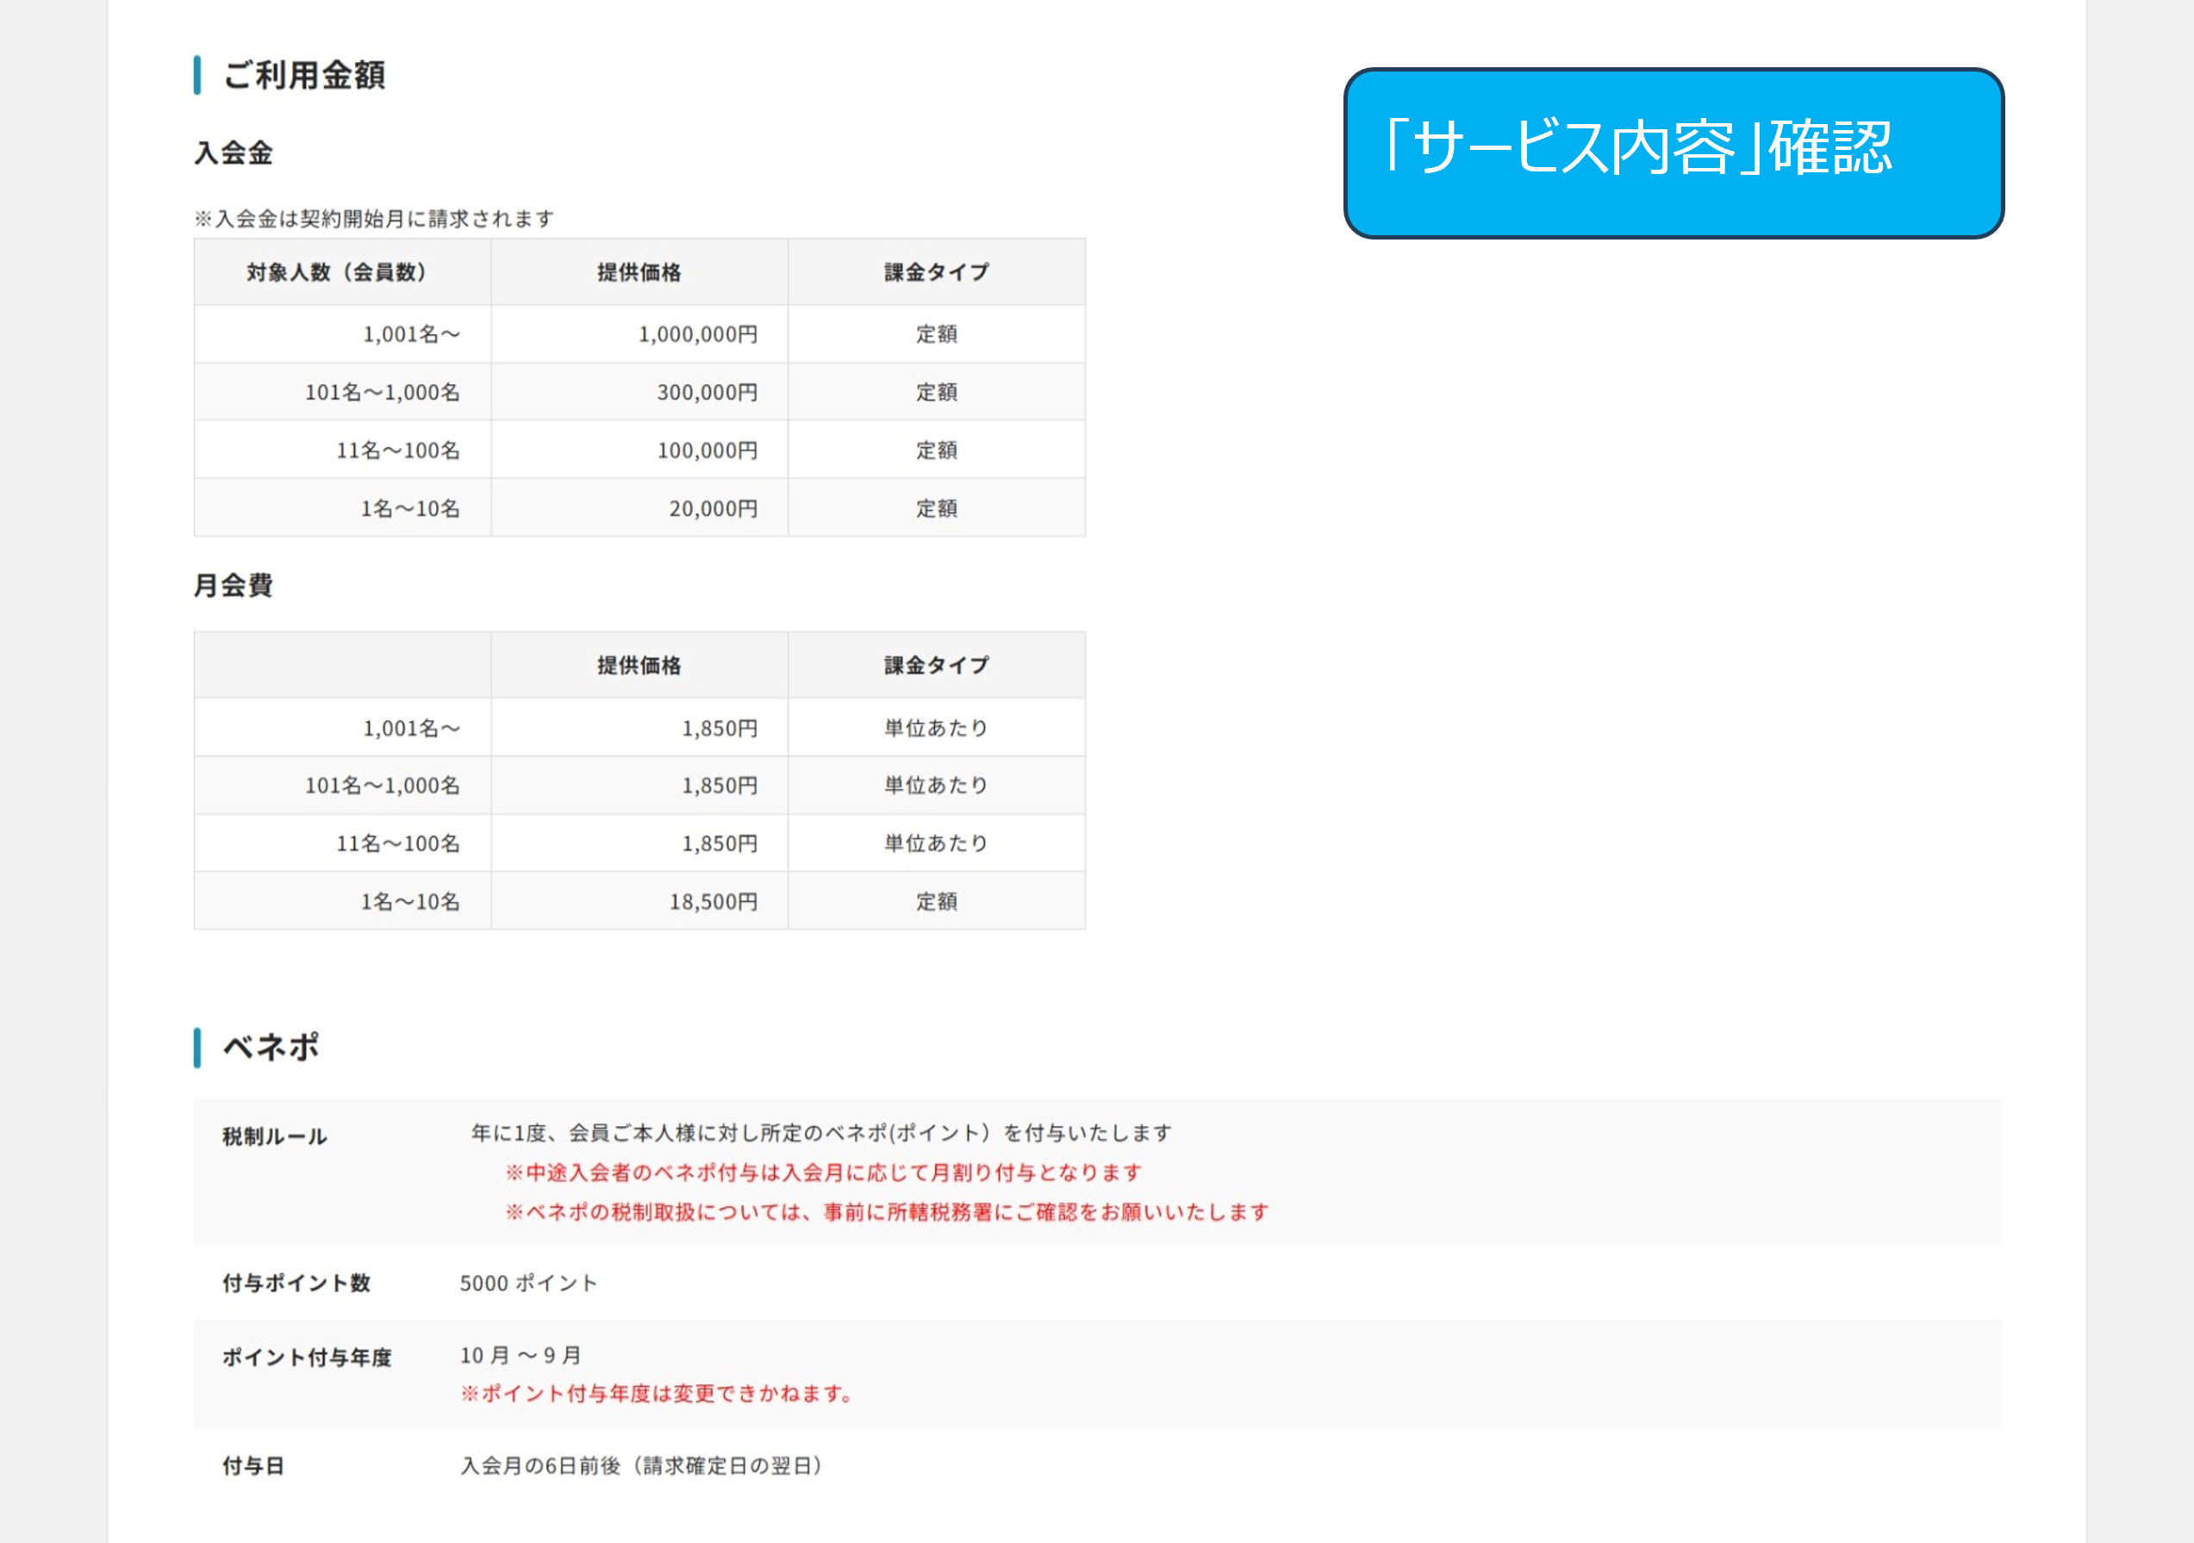The image size is (2194, 1543).
Task: Select the 1,000,000円 price cell
Action: [x=697, y=334]
